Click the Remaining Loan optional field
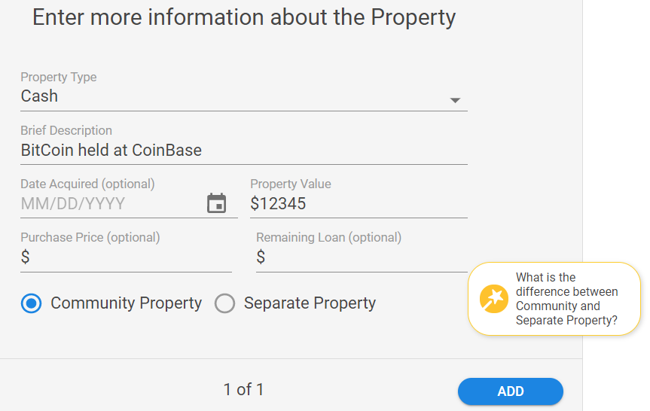The image size is (650, 411). [362, 257]
